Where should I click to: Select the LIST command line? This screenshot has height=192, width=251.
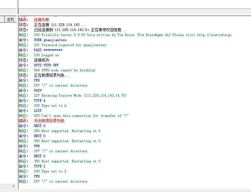(x=30, y=111)
